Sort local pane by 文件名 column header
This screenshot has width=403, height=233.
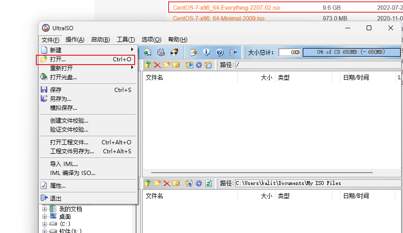190,196
